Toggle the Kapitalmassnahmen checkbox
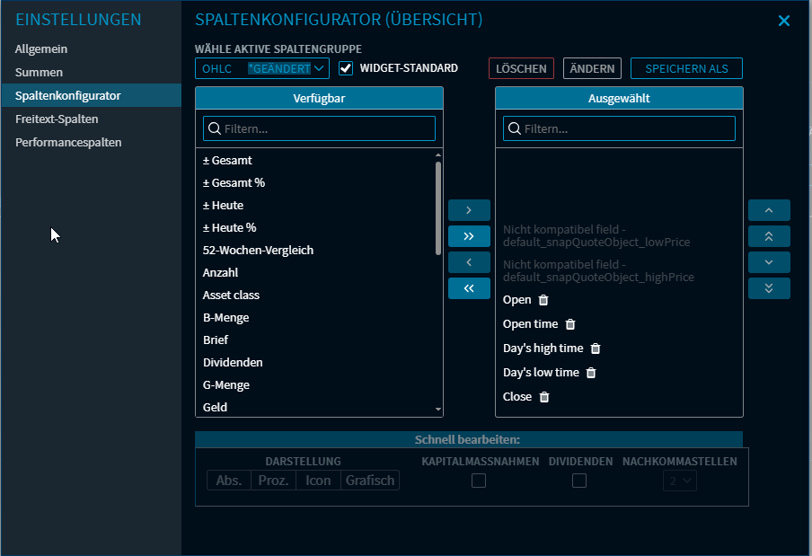 tap(479, 481)
